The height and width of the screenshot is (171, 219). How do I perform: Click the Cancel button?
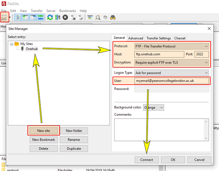coord(199,160)
